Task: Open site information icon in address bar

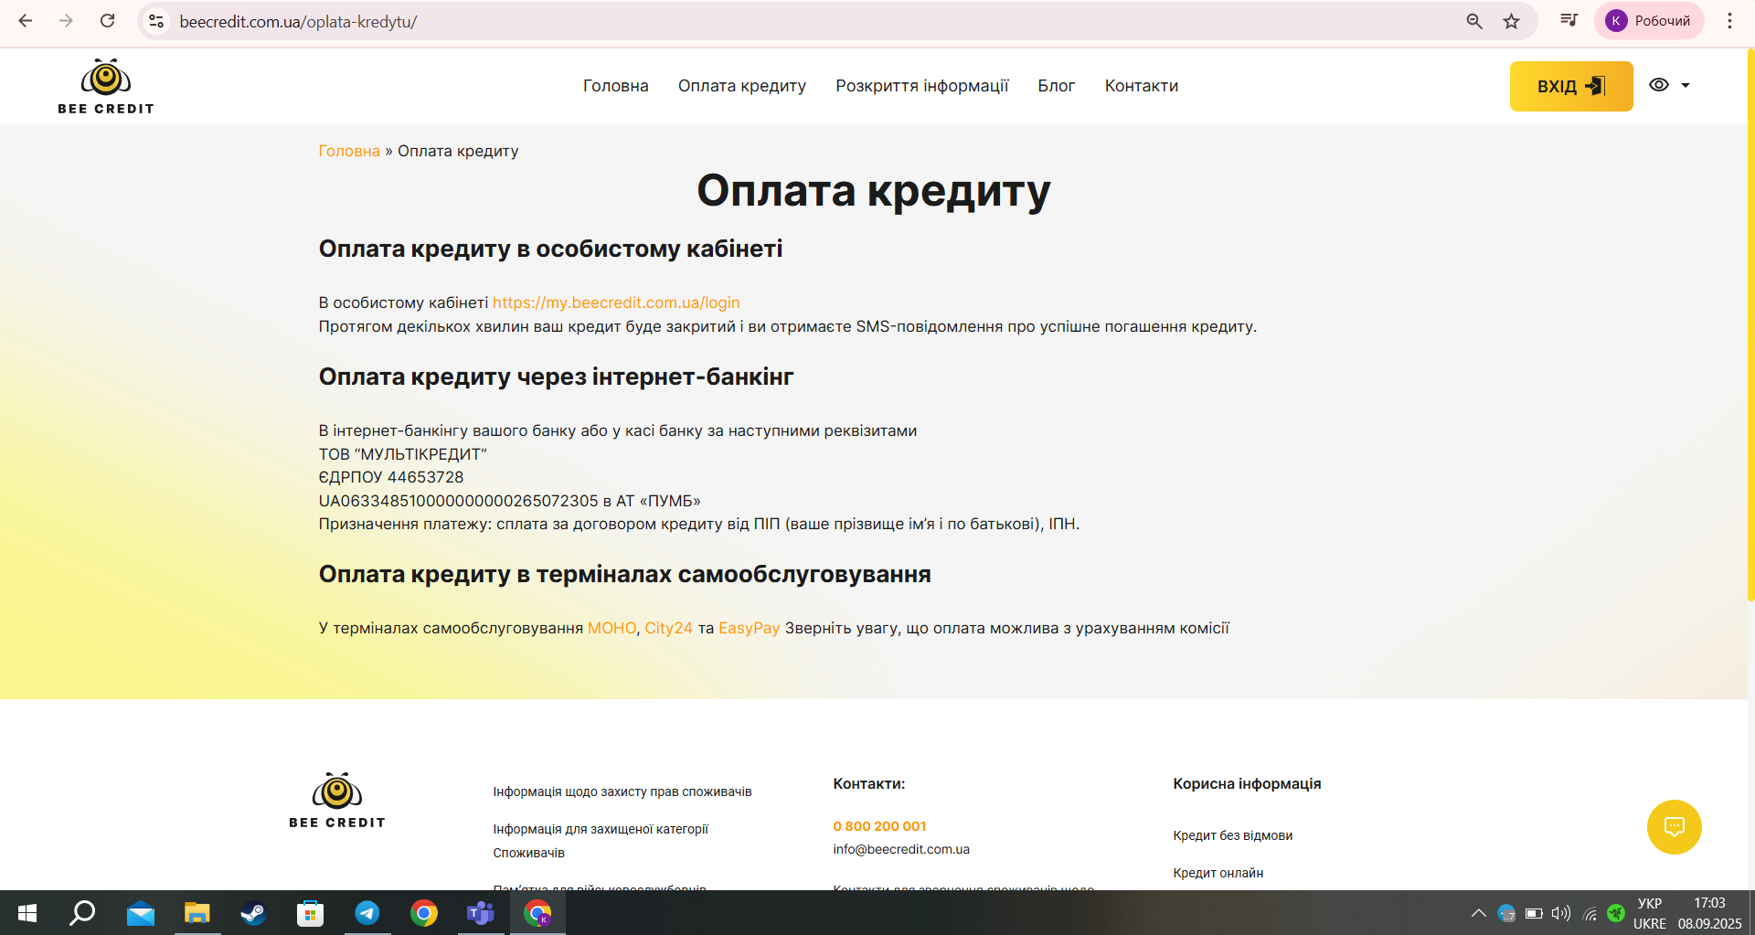Action: (156, 21)
